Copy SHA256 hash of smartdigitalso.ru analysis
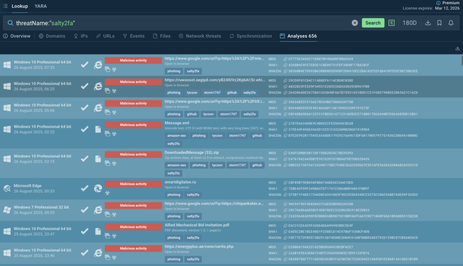The width and height of the screenshot is (463, 266). point(285,194)
